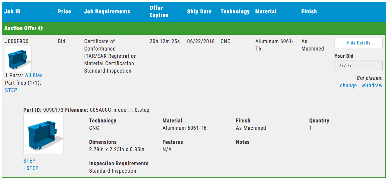Open the STEP file under Part files

point(11,90)
